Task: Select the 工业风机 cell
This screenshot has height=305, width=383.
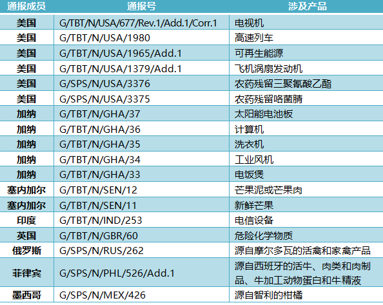Action: (x=306, y=159)
